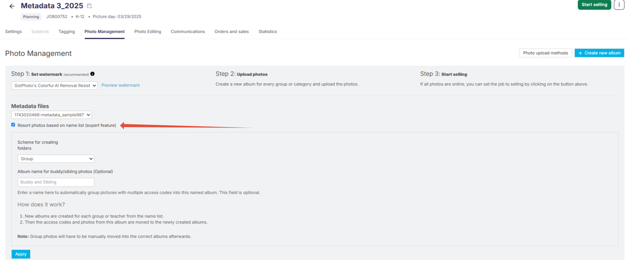Switch to the Settings tab

13,32
